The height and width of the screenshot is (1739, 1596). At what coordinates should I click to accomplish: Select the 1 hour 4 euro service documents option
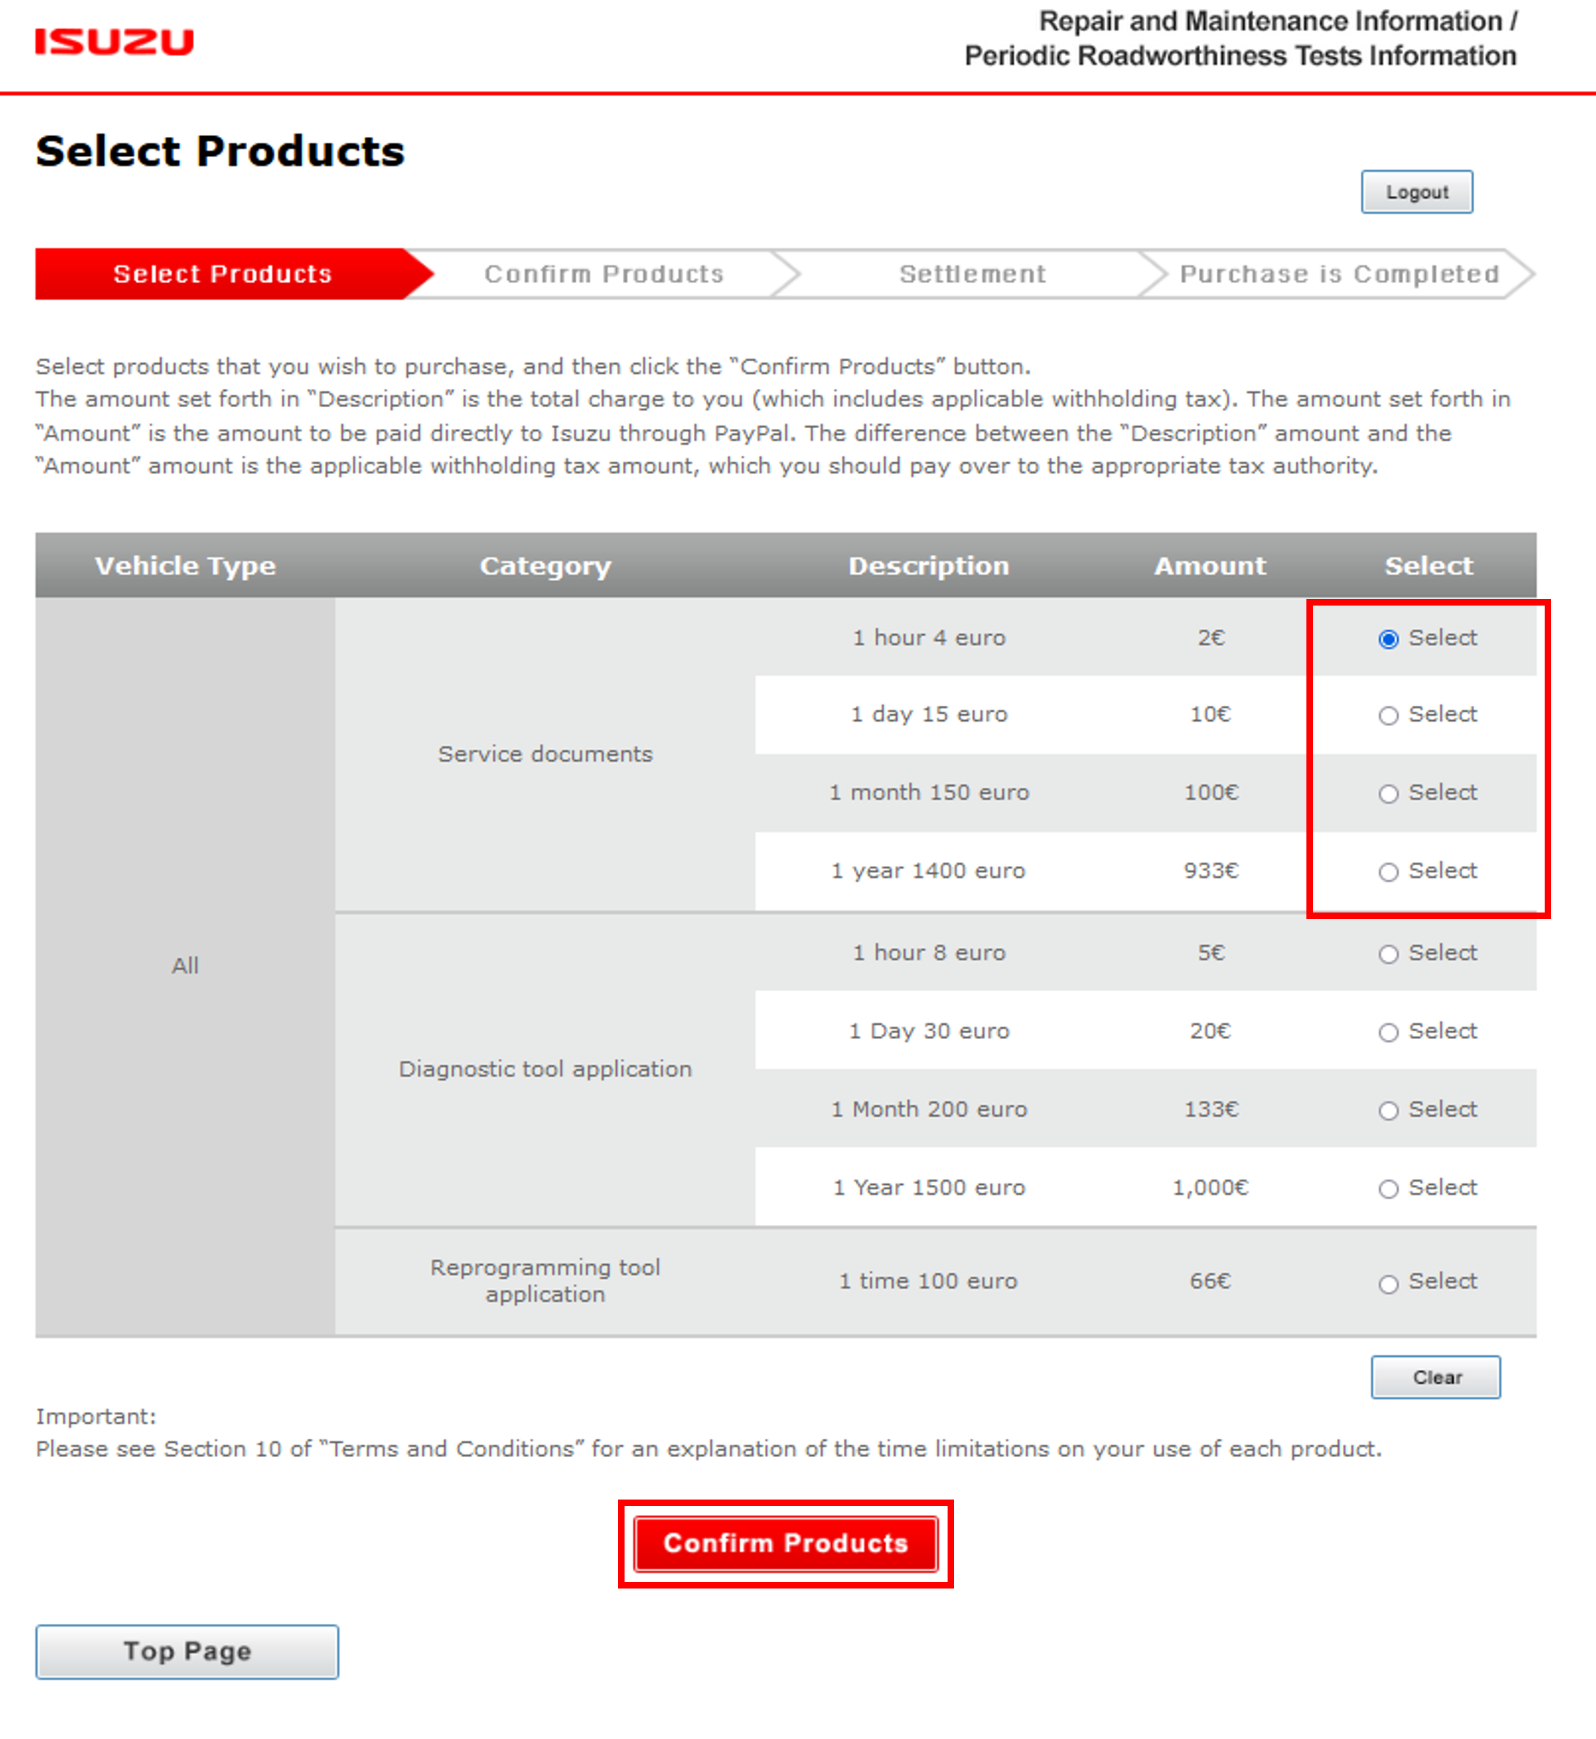coord(1388,639)
